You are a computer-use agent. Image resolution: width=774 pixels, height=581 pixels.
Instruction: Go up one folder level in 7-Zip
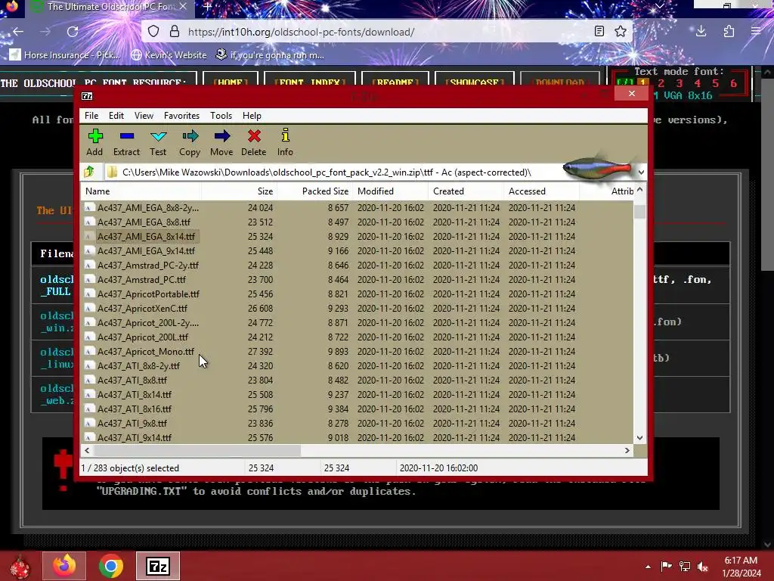click(89, 172)
